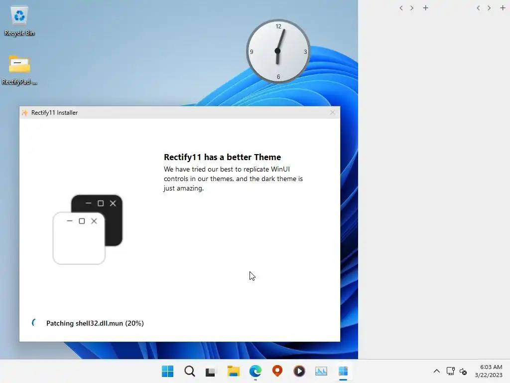The width and height of the screenshot is (510, 383).
Task: Click the light and dark windows illustration
Action: 88,229
